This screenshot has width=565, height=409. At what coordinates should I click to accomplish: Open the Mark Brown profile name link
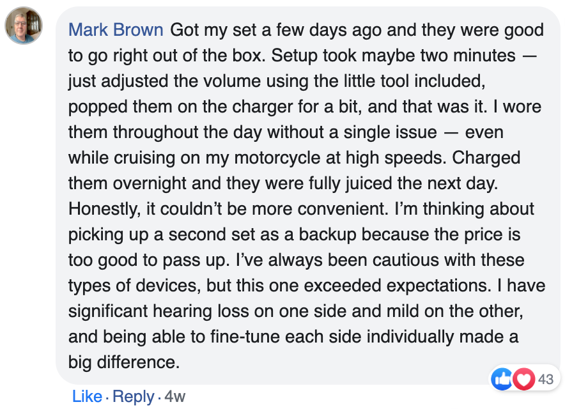tap(116, 30)
